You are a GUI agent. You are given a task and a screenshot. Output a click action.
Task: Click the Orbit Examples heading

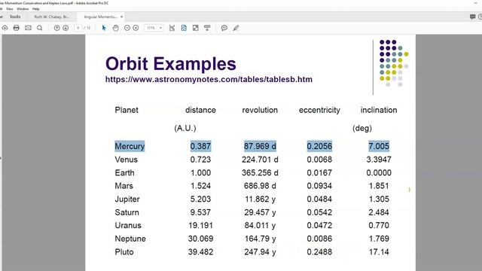171,63
